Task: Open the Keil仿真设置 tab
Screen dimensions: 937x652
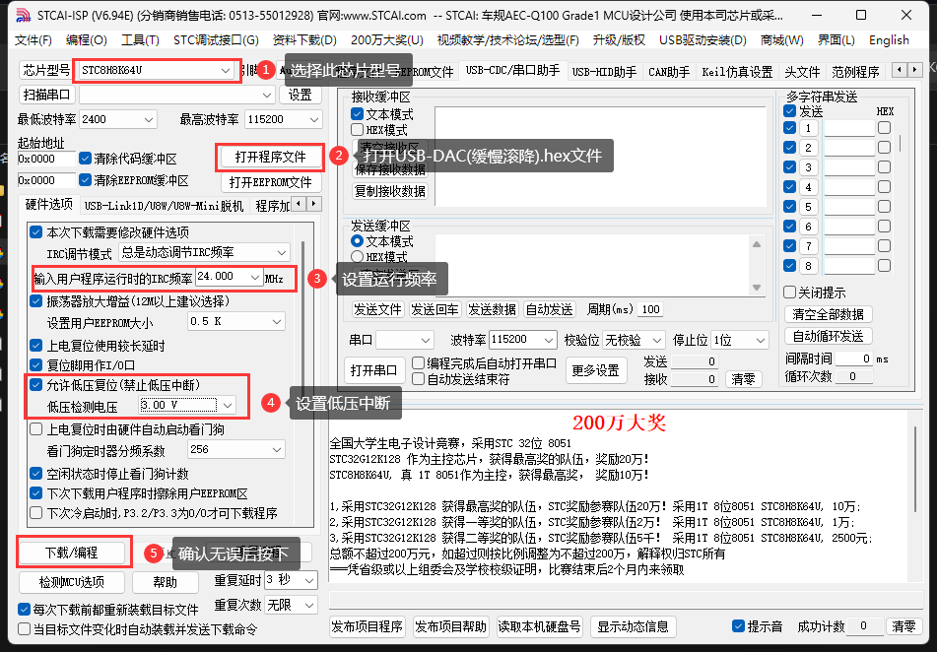Action: coord(737,72)
